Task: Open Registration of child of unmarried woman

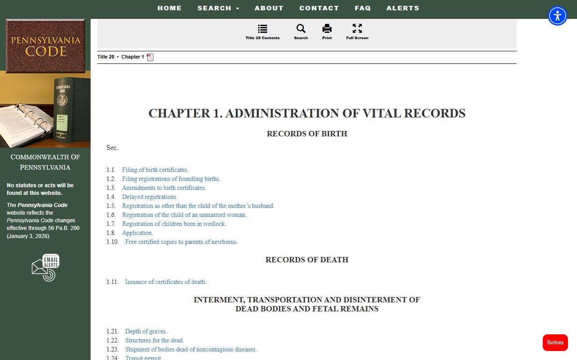Action: coord(184,215)
